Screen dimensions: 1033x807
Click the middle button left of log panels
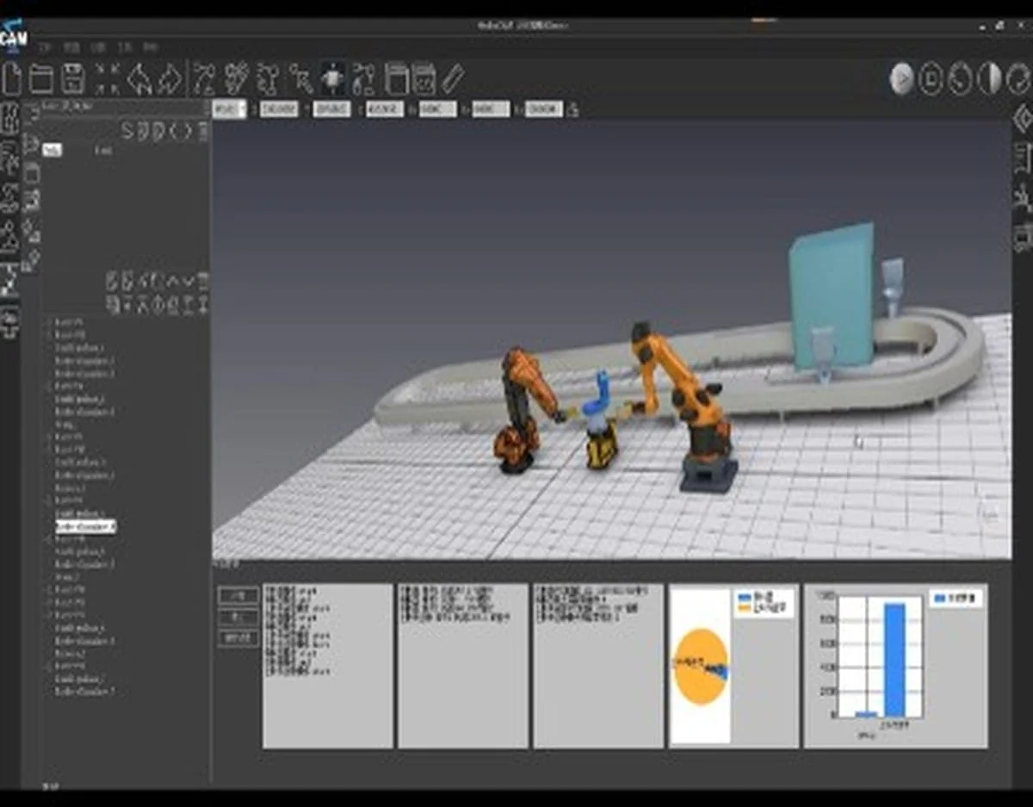238,617
